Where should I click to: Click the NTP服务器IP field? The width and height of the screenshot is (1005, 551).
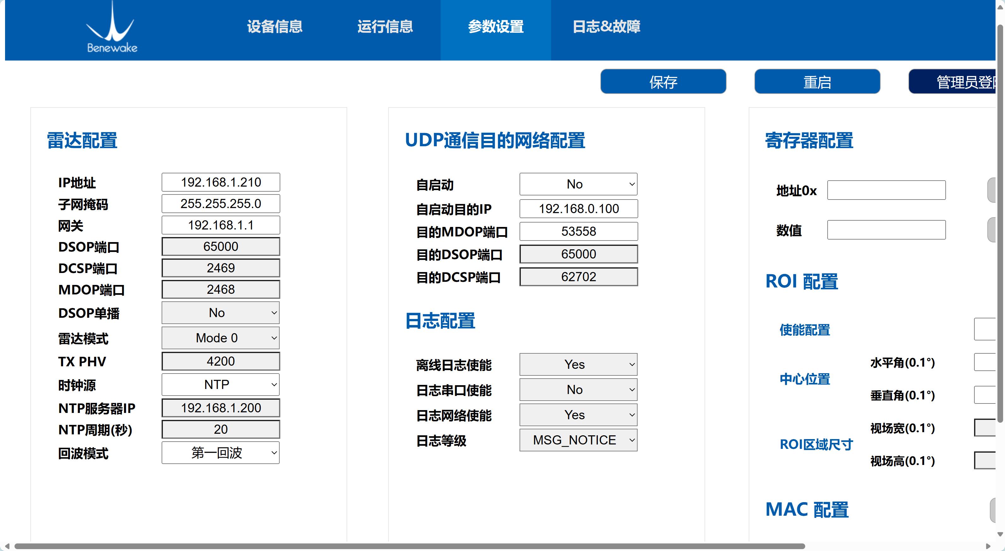click(x=221, y=408)
